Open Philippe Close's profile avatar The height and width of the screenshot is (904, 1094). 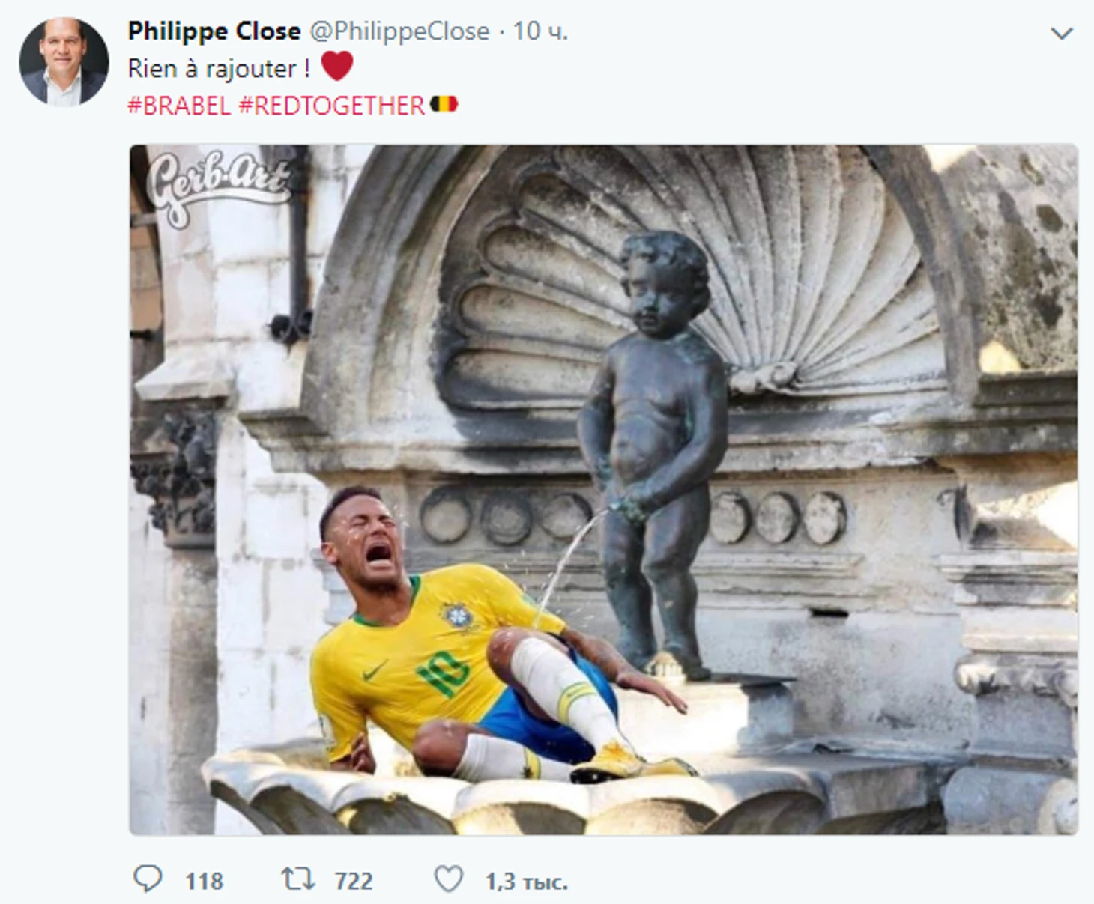pos(64,61)
